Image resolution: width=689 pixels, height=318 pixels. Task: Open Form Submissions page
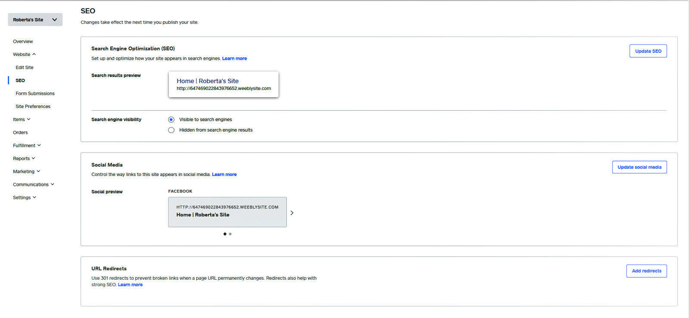[x=35, y=93]
